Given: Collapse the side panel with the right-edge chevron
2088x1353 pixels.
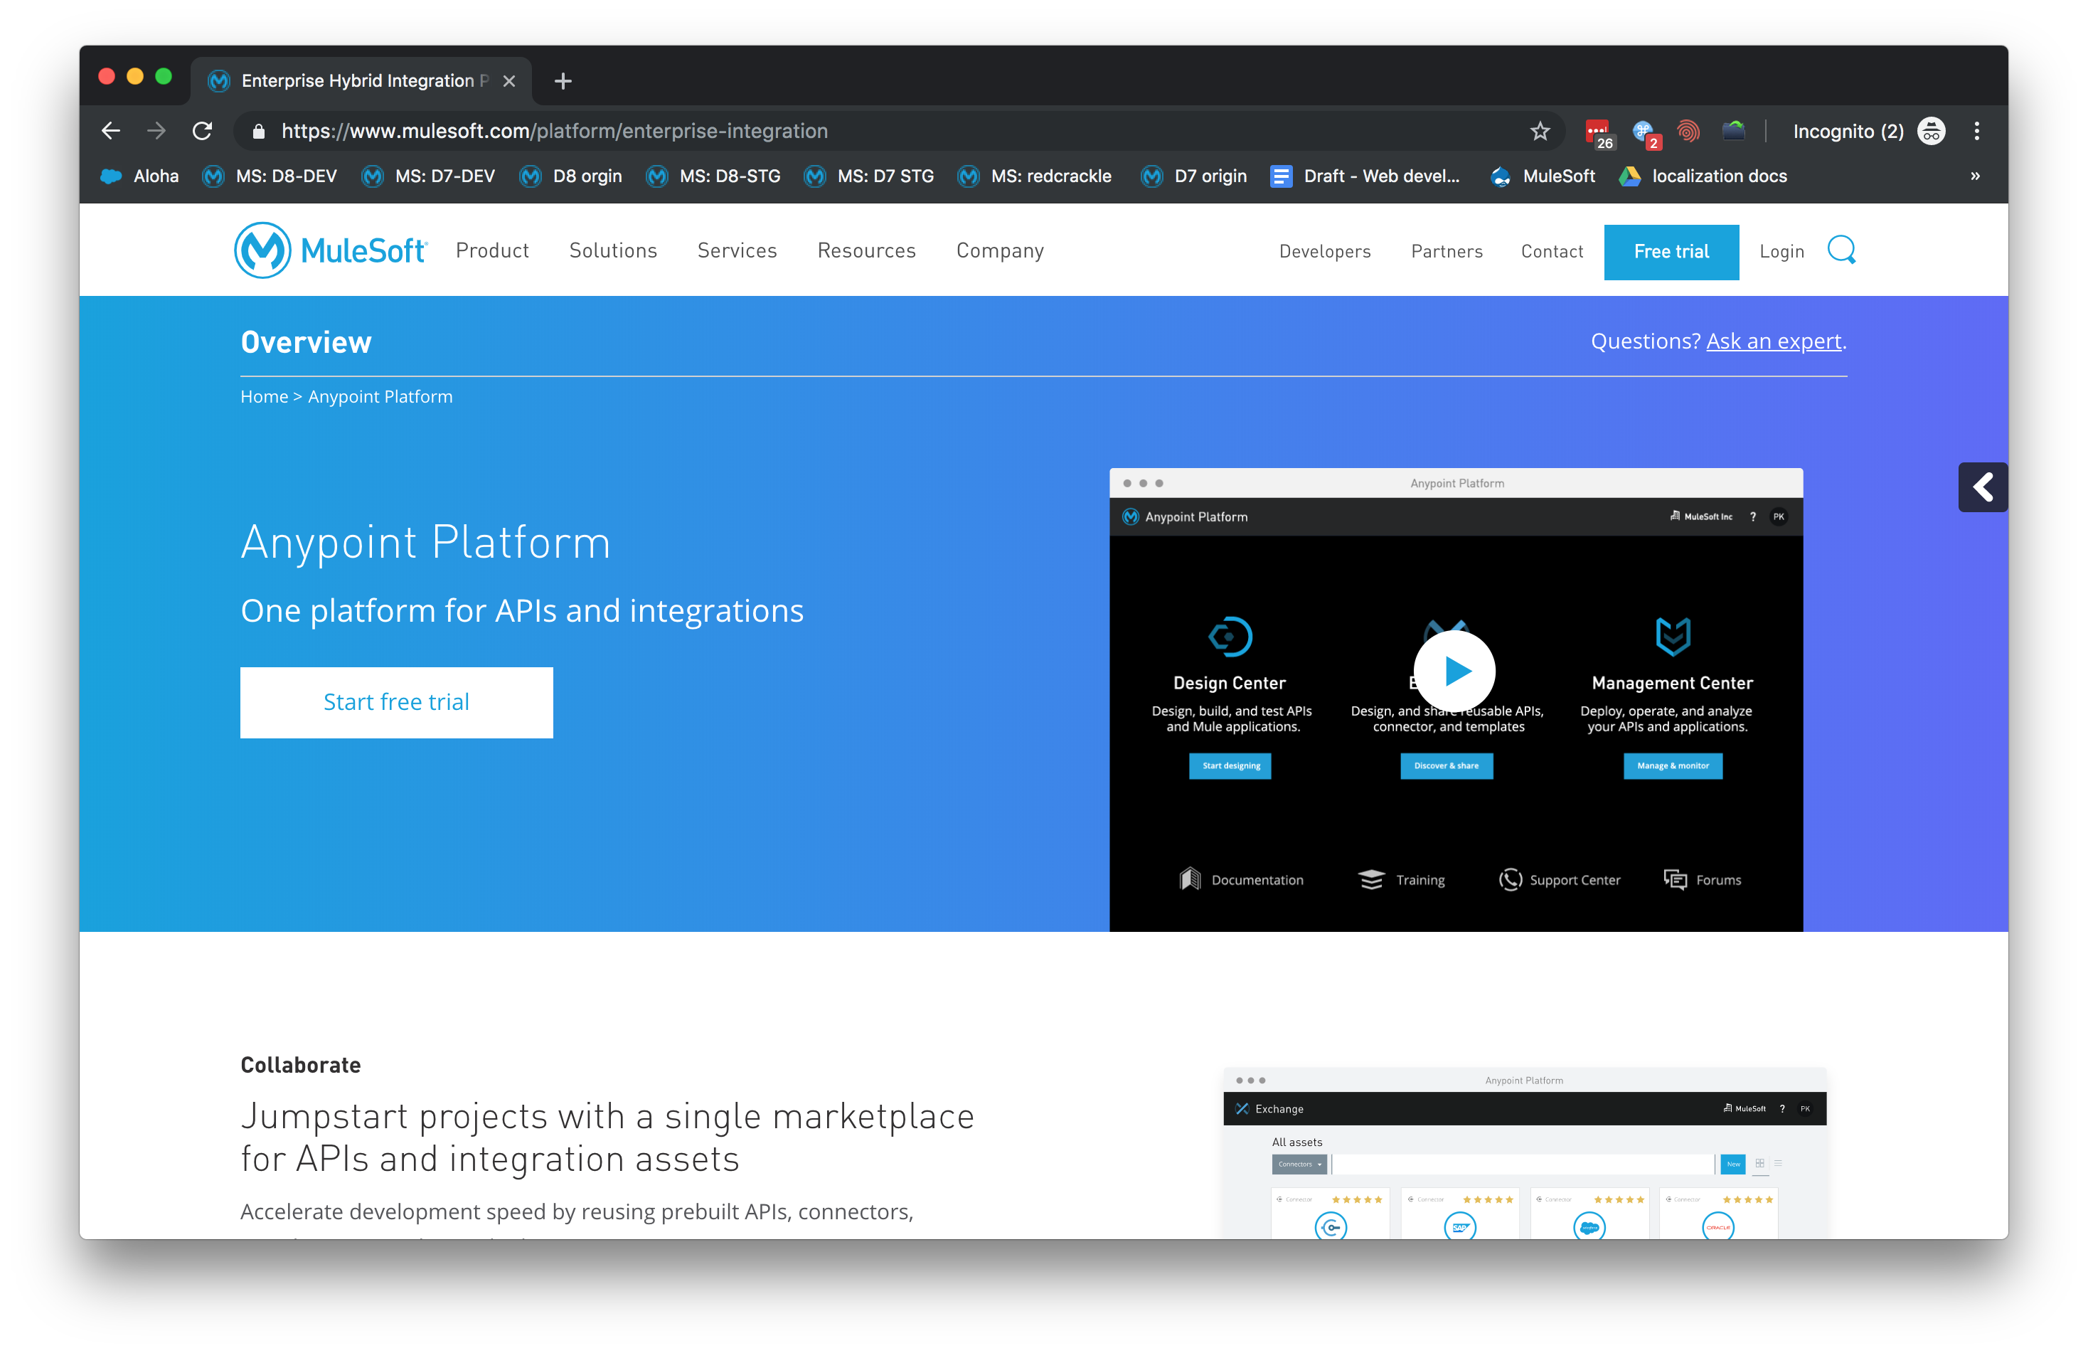Looking at the screenshot, I should point(1983,487).
